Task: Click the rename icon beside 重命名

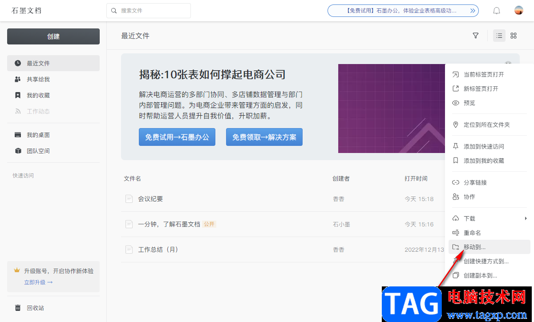Action: coord(456,233)
